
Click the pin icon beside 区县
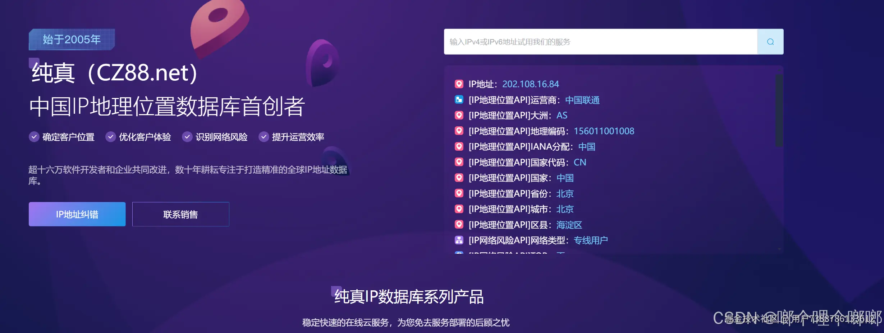[x=459, y=224]
